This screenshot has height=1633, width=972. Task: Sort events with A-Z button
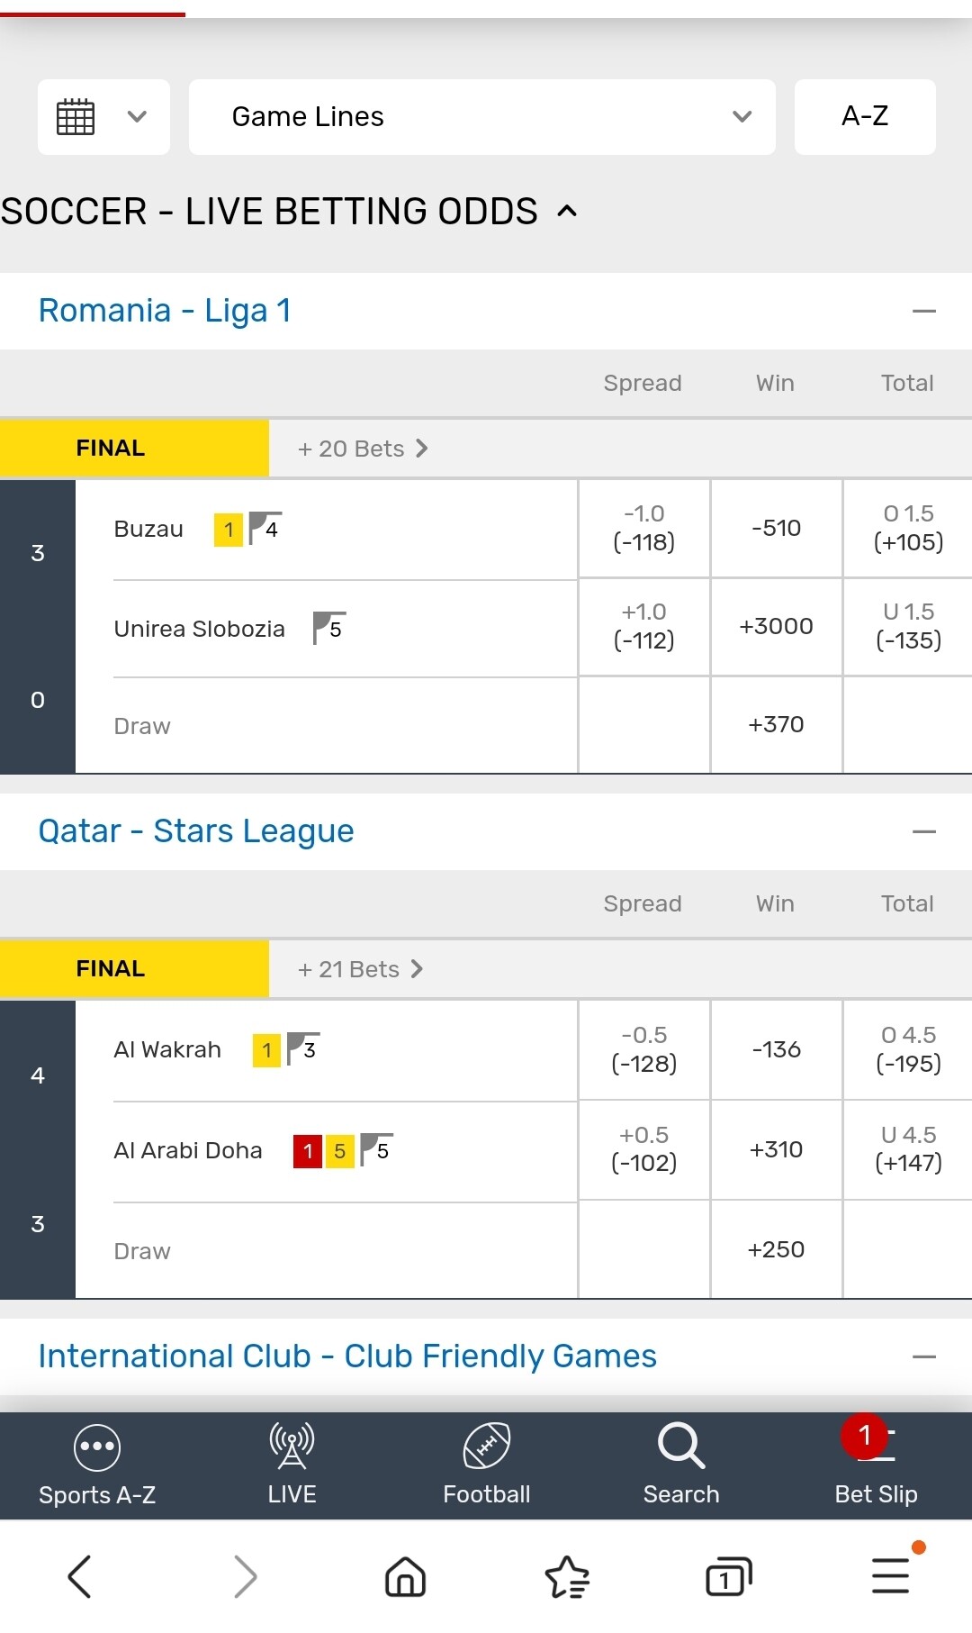pos(864,117)
